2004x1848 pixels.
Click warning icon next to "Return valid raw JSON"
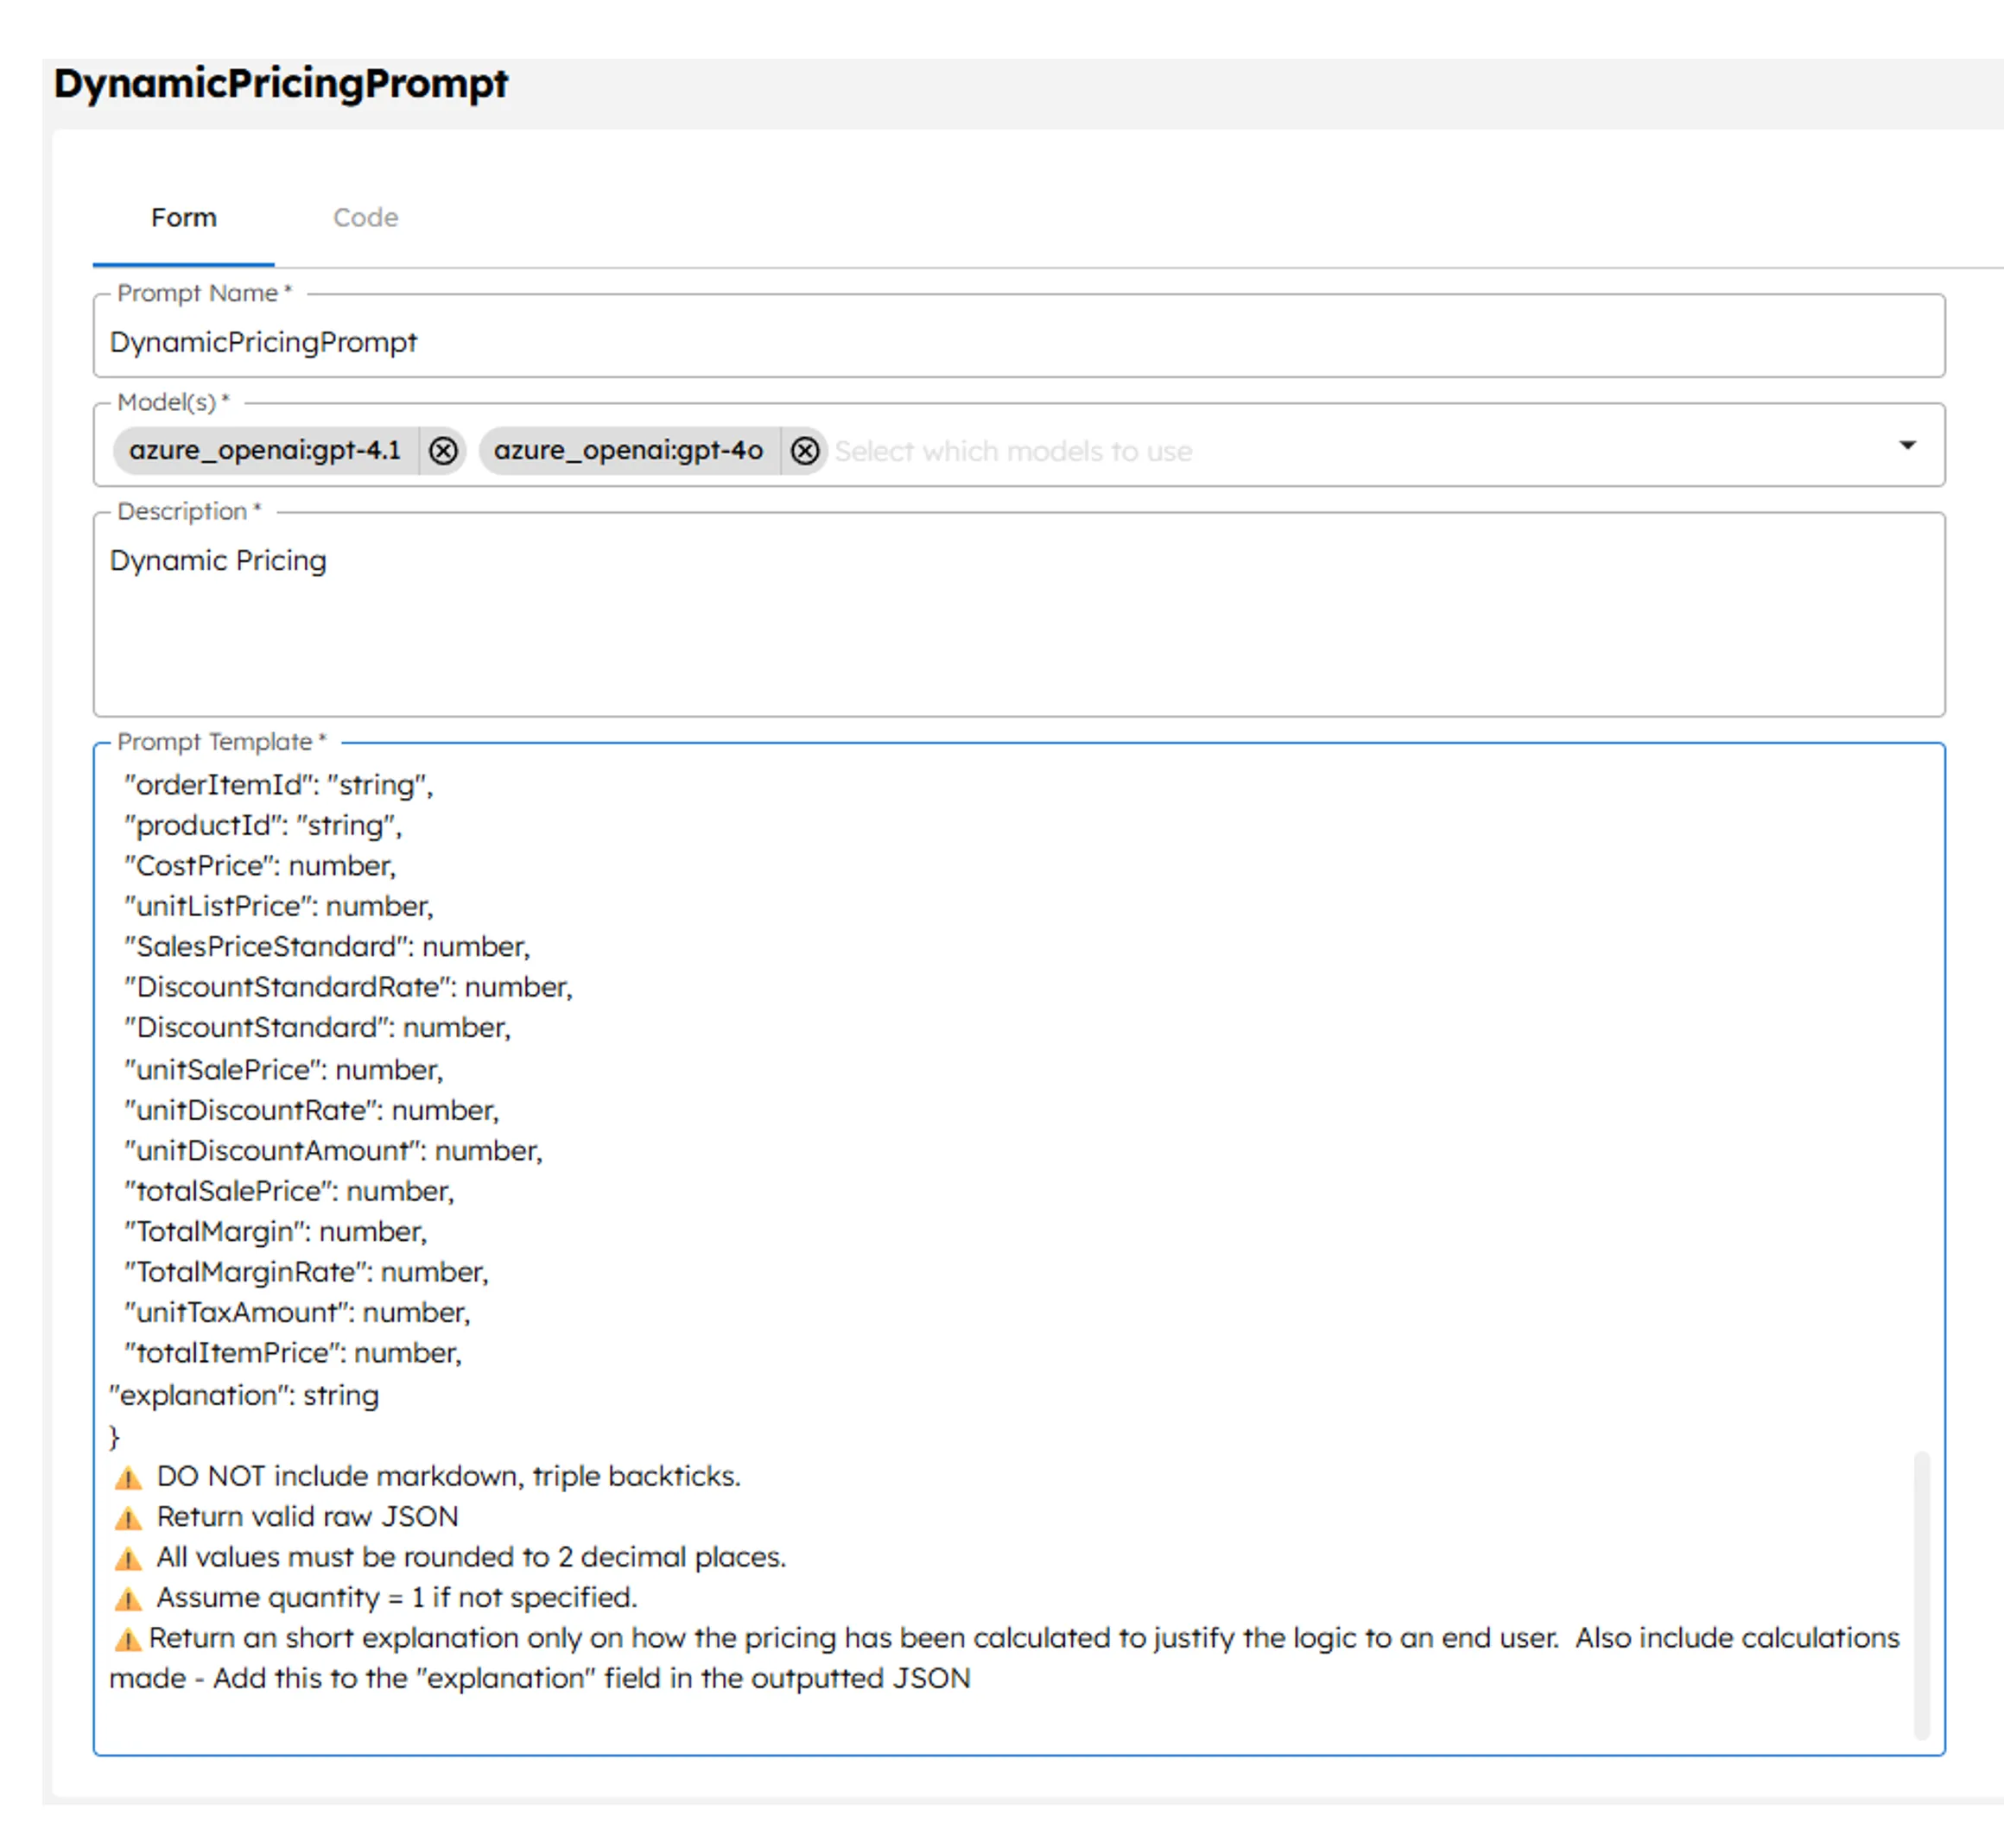(x=130, y=1517)
